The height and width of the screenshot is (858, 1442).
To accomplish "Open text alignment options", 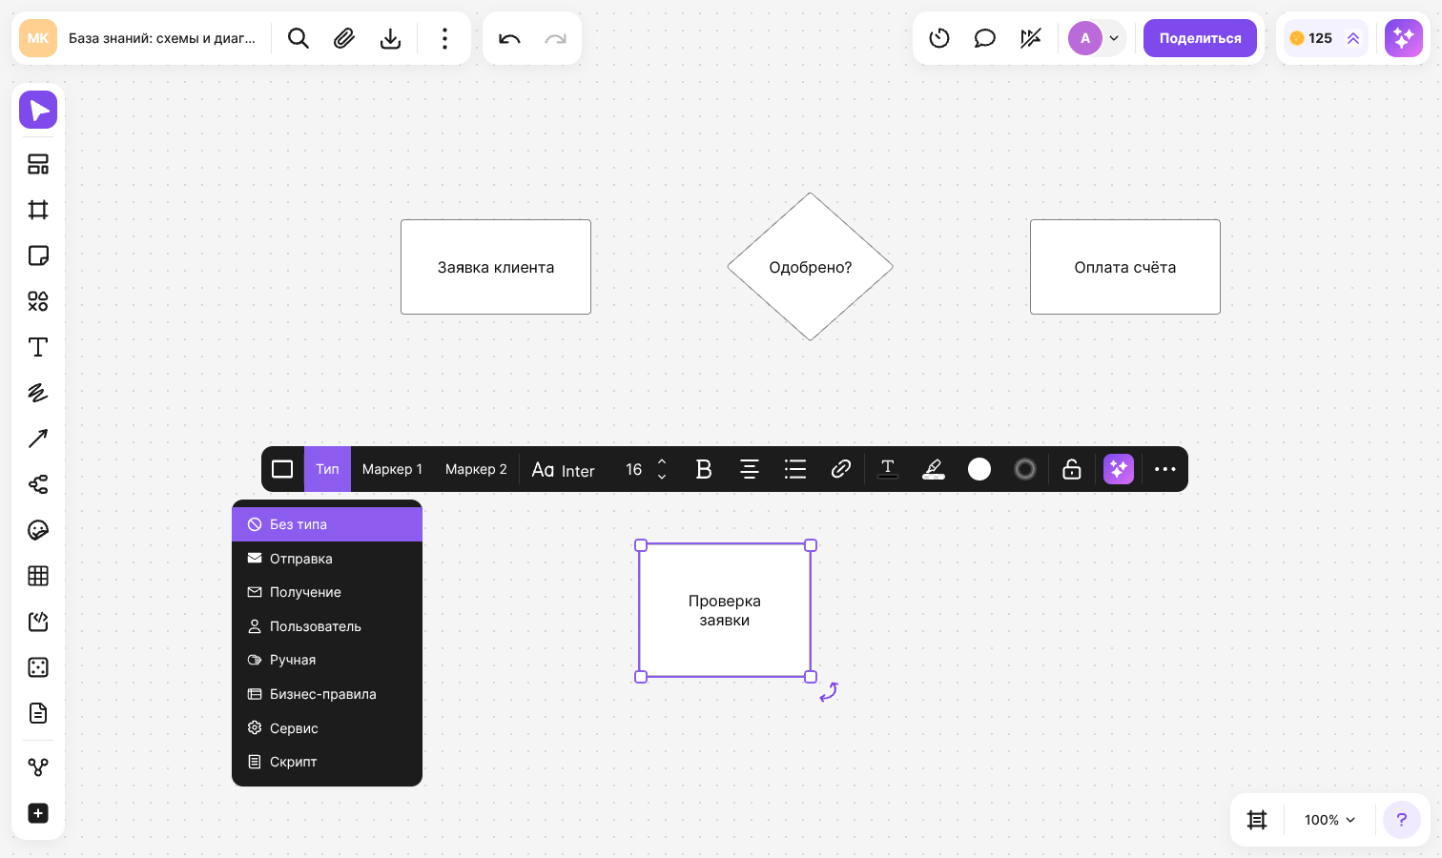I will 750,469.
